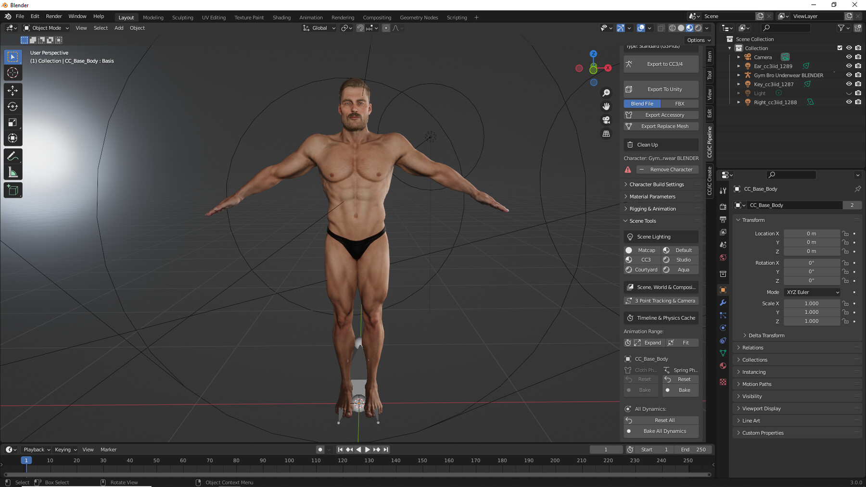Open the Object properties tab icon
The width and height of the screenshot is (866, 487).
tap(723, 290)
